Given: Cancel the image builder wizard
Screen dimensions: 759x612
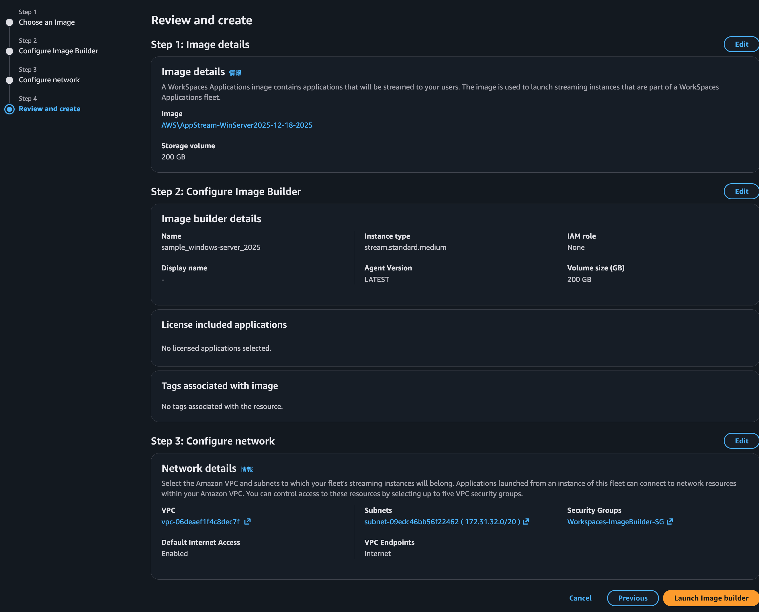Looking at the screenshot, I should pos(580,598).
